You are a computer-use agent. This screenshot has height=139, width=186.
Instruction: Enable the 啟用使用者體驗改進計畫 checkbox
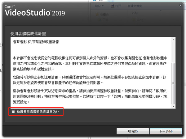pos(13,112)
